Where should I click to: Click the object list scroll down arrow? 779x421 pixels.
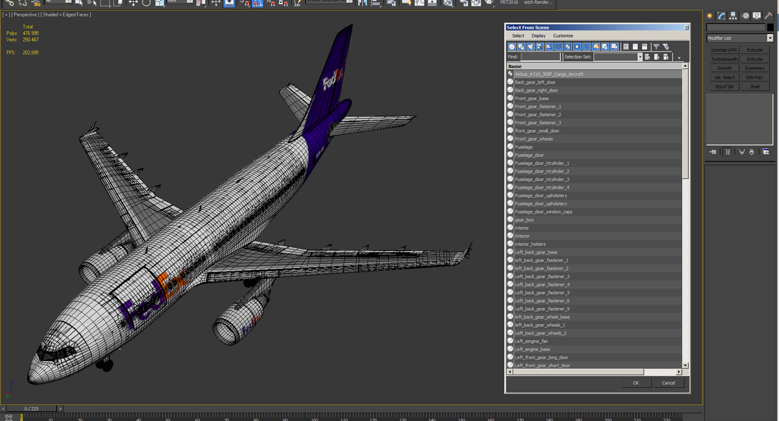tap(685, 365)
